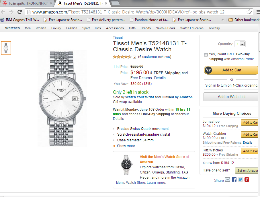Viewport: 260px width, 197px height.
Task: Click the Add to Wish List button
Action: (231, 97)
